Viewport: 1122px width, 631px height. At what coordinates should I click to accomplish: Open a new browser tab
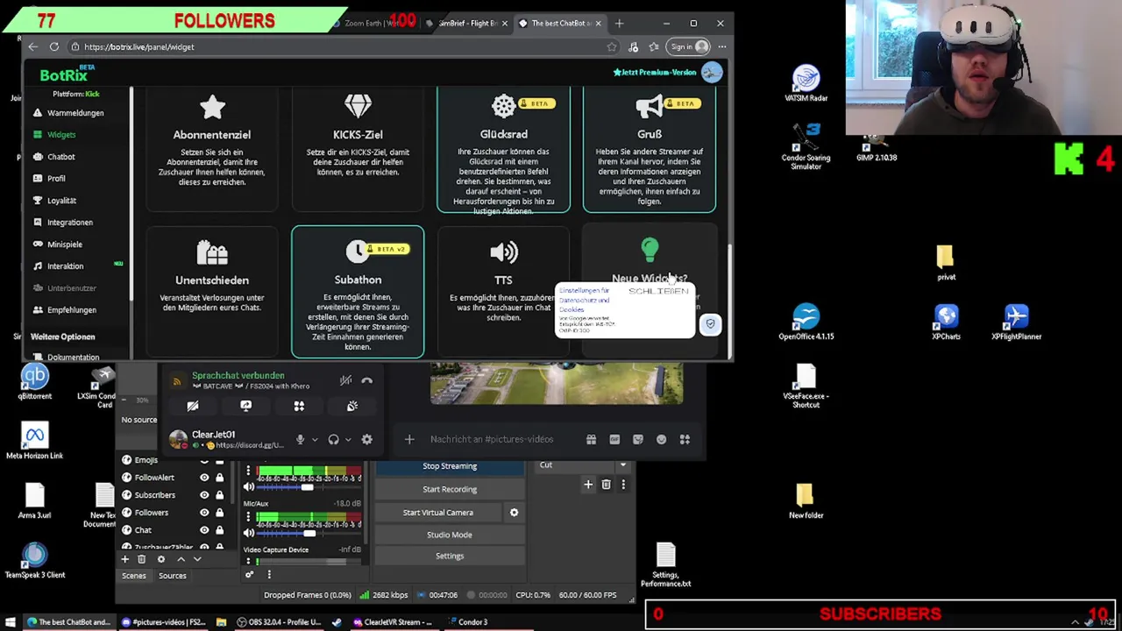point(619,24)
